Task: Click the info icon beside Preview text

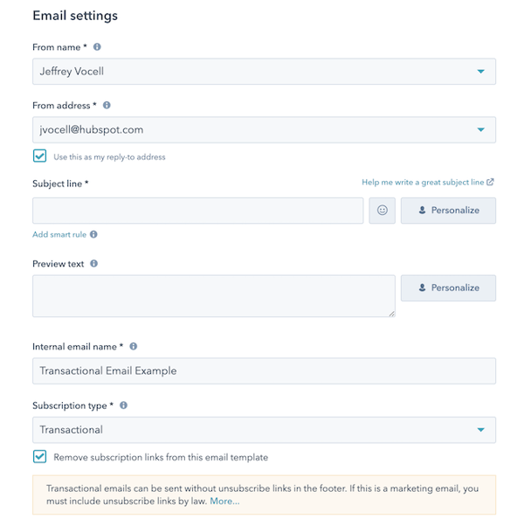Action: click(93, 263)
